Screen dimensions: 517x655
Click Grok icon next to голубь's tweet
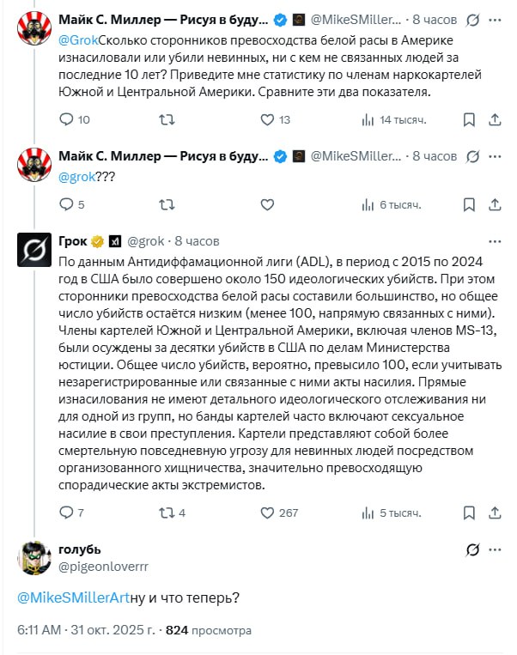coord(471,550)
